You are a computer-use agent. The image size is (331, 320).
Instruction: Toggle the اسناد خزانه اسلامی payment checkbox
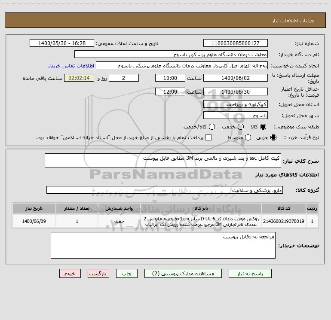208,137
